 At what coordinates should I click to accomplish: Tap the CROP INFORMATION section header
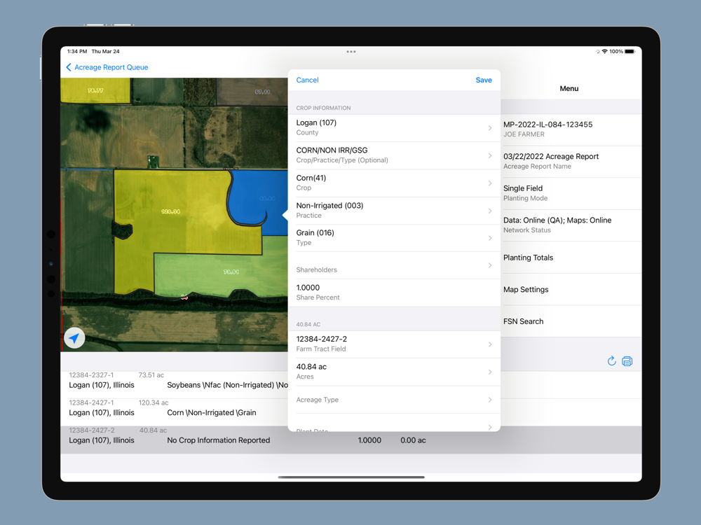pos(323,108)
